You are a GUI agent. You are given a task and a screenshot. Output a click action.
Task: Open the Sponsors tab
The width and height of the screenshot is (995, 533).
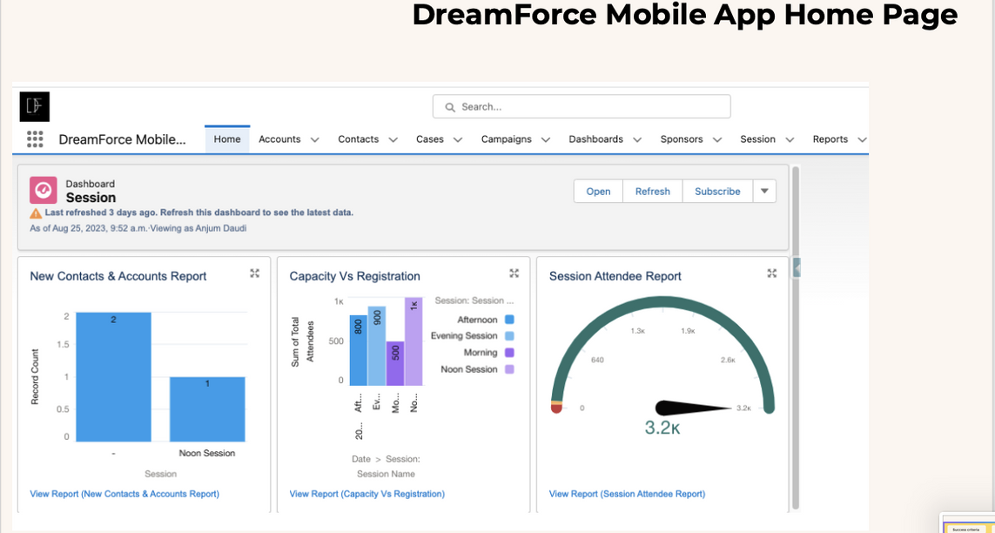(x=682, y=139)
